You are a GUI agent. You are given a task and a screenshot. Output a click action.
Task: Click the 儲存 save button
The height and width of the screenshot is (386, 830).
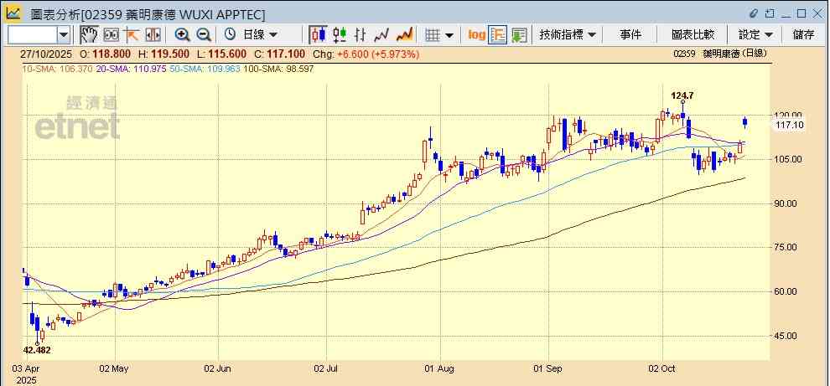(x=803, y=34)
